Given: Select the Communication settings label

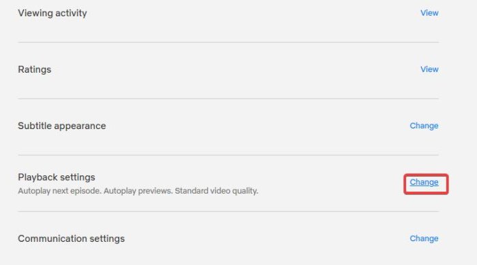Looking at the screenshot, I should pos(71,238).
